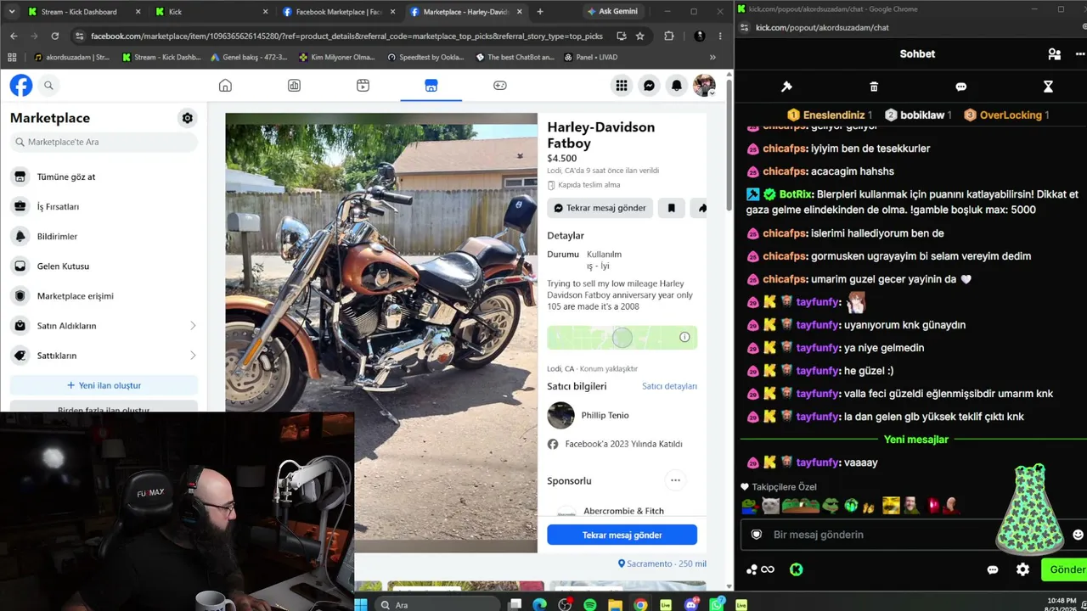1087x611 pixels.
Task: Open the Facebook home feed icon
Action: (225, 85)
